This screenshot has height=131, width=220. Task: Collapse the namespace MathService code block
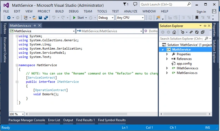(x=17, y=65)
